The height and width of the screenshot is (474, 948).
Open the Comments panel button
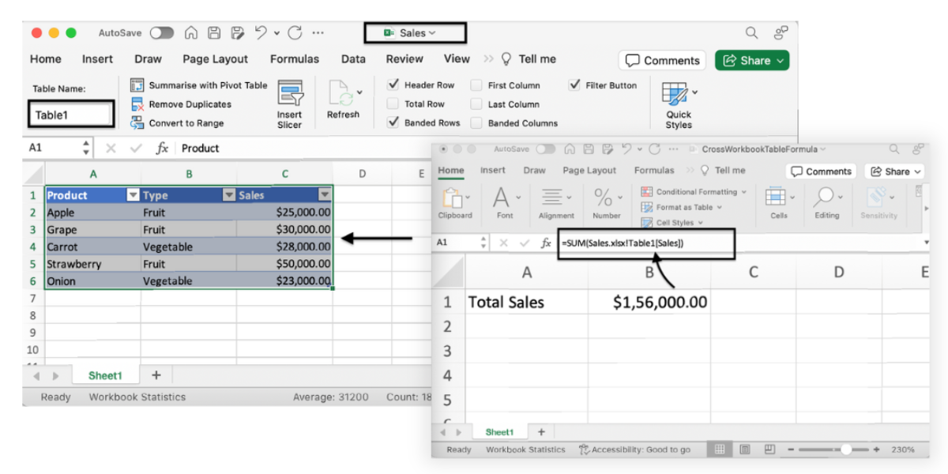coord(662,59)
